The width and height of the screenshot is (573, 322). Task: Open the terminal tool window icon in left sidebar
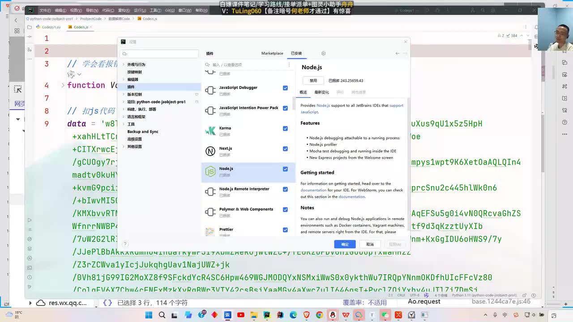(30, 268)
